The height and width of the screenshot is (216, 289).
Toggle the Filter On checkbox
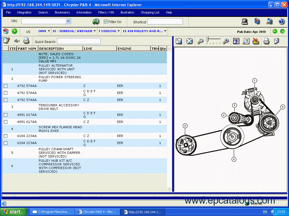tap(106, 22)
